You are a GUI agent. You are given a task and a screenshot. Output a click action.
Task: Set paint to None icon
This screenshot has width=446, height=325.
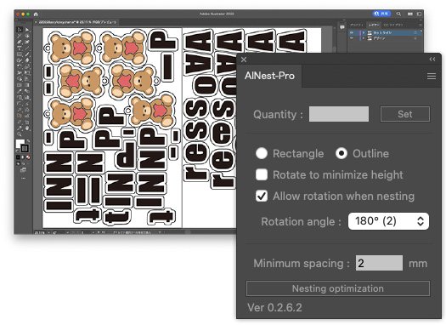pyautogui.click(x=28, y=157)
